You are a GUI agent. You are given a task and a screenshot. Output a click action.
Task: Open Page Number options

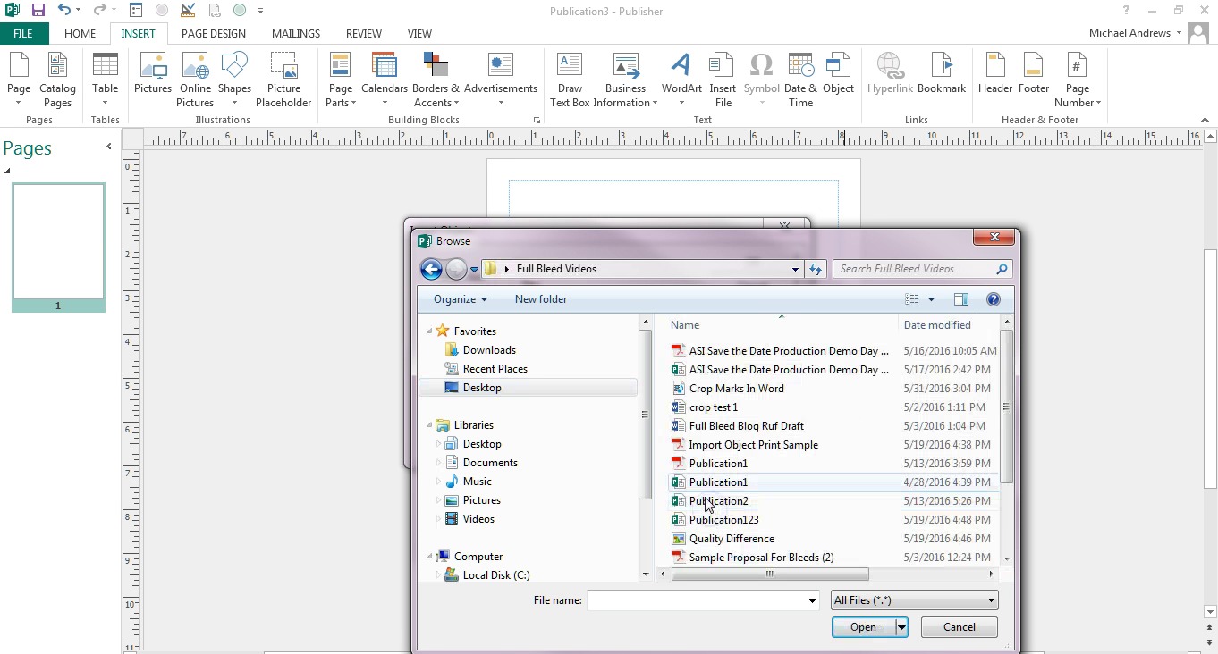(x=1078, y=80)
